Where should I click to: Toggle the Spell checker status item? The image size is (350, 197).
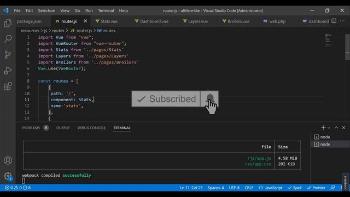point(295,188)
